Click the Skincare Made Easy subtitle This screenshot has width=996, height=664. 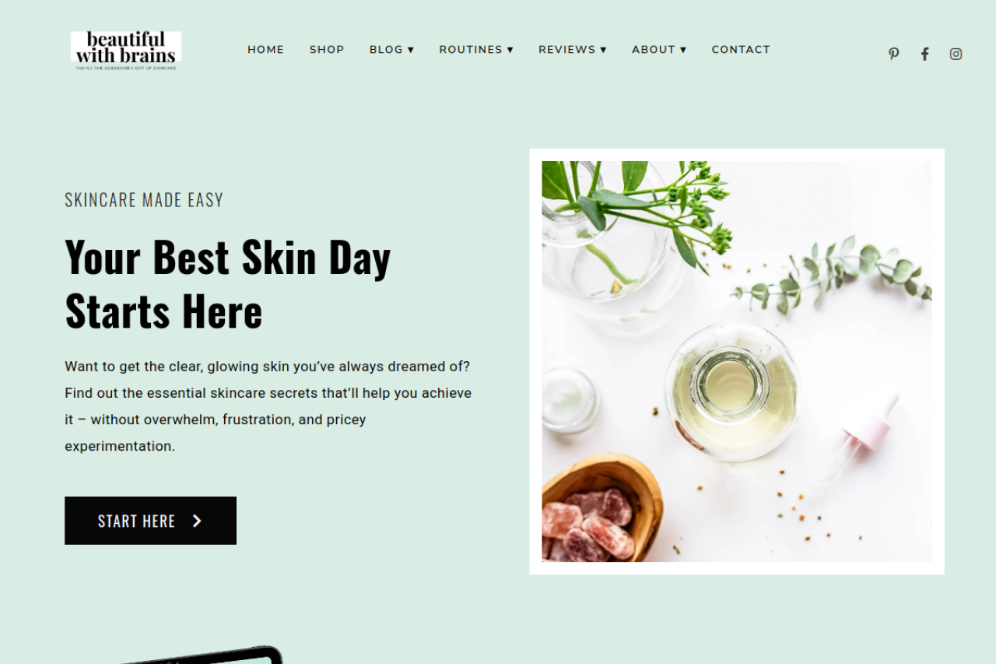click(x=144, y=200)
